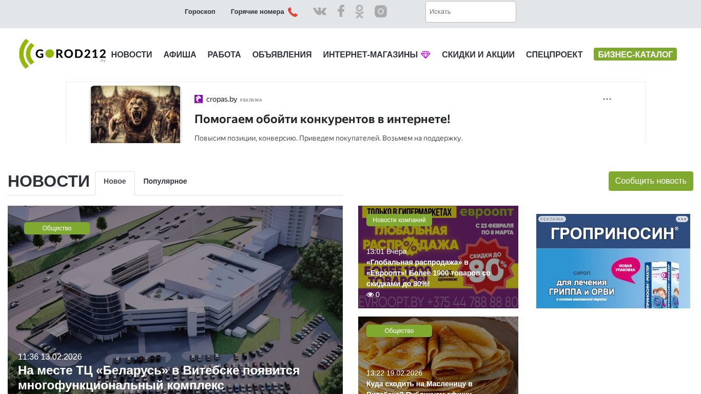Click Общество tag on Масленица article
The image size is (701, 394).
pos(399,331)
